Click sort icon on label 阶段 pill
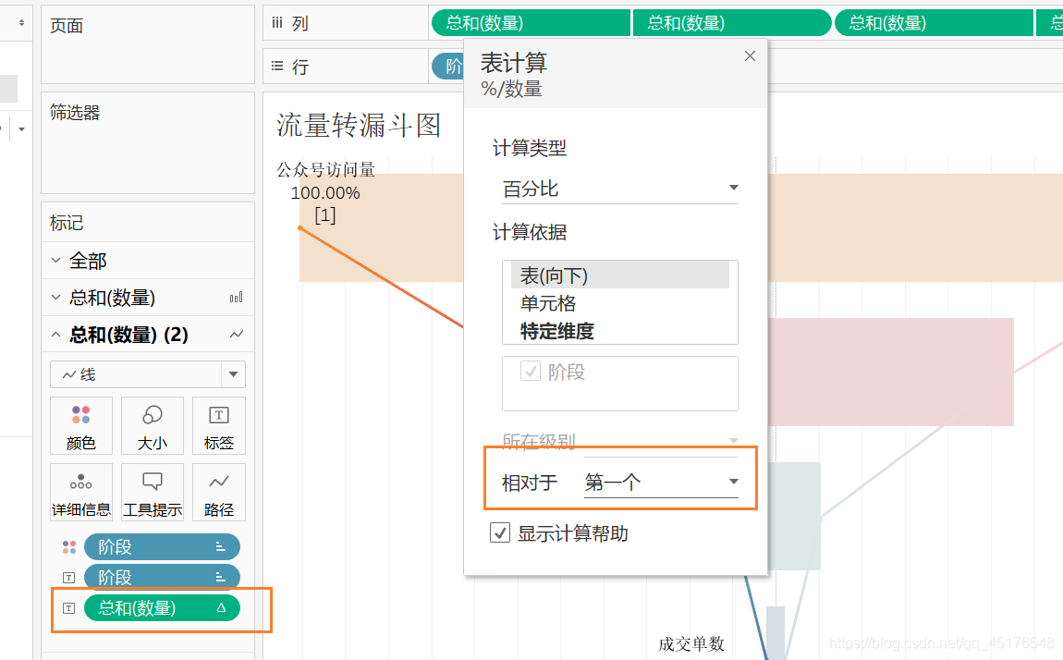Screen dimensions: 1063x660 220,577
